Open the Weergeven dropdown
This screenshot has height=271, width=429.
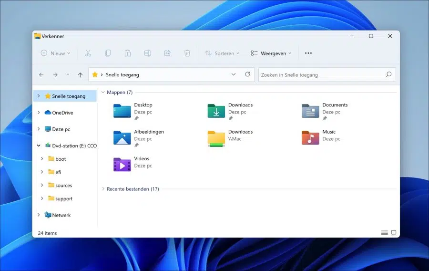271,53
